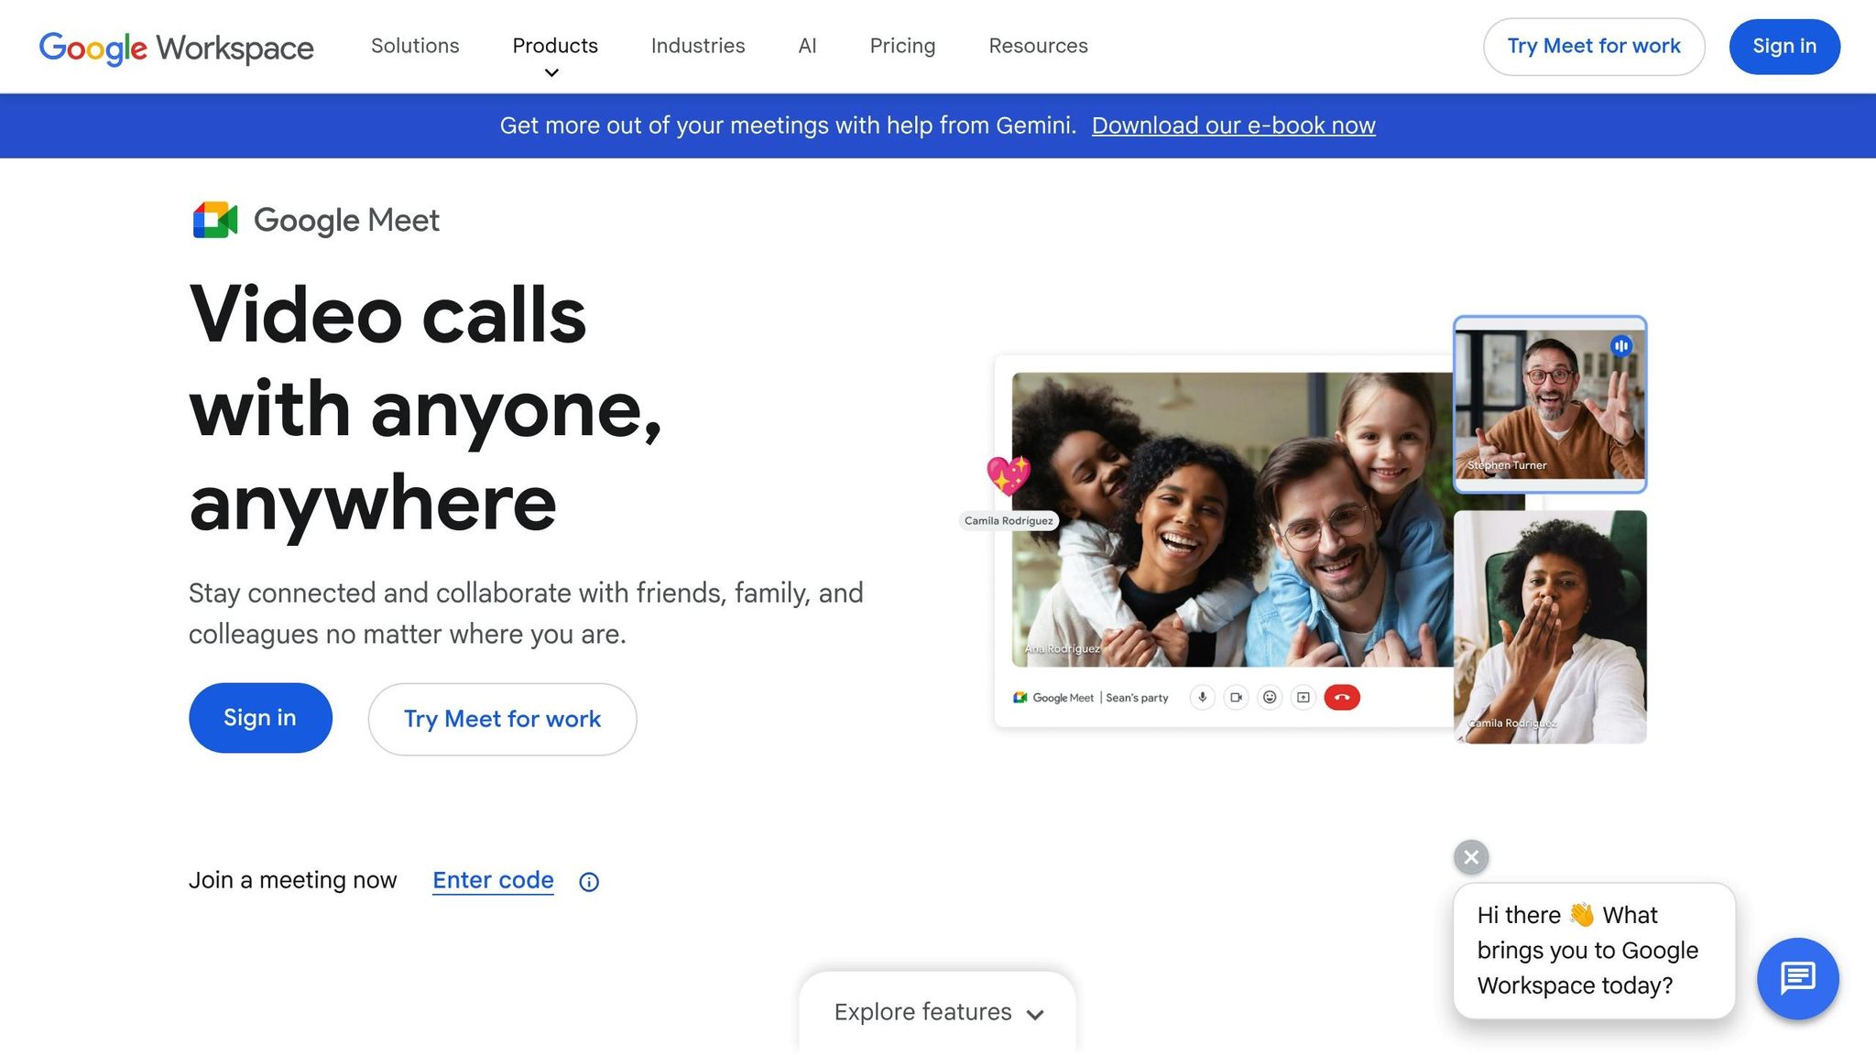Click the Google Workspace logo
Screen dimensions: 1876x1055
(175, 48)
